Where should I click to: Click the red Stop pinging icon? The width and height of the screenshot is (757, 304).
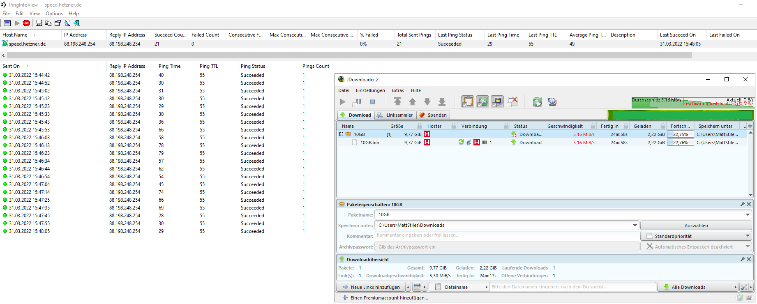[26, 23]
